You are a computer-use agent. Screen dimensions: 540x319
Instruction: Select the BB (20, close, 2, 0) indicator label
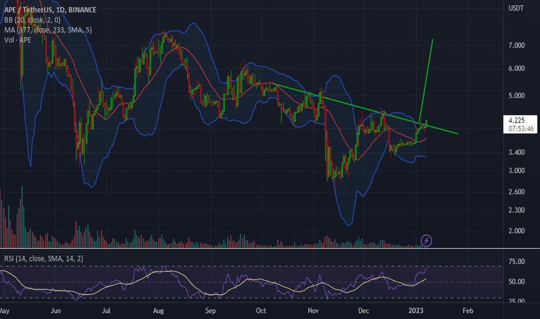pyautogui.click(x=32, y=20)
